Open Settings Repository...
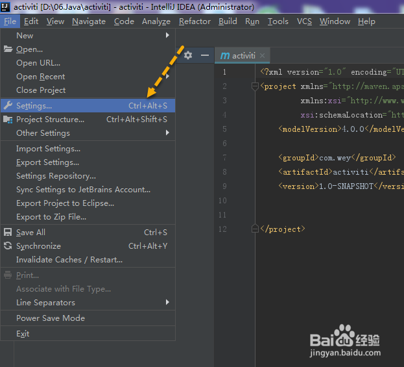The width and height of the screenshot is (404, 367). [x=88, y=176]
